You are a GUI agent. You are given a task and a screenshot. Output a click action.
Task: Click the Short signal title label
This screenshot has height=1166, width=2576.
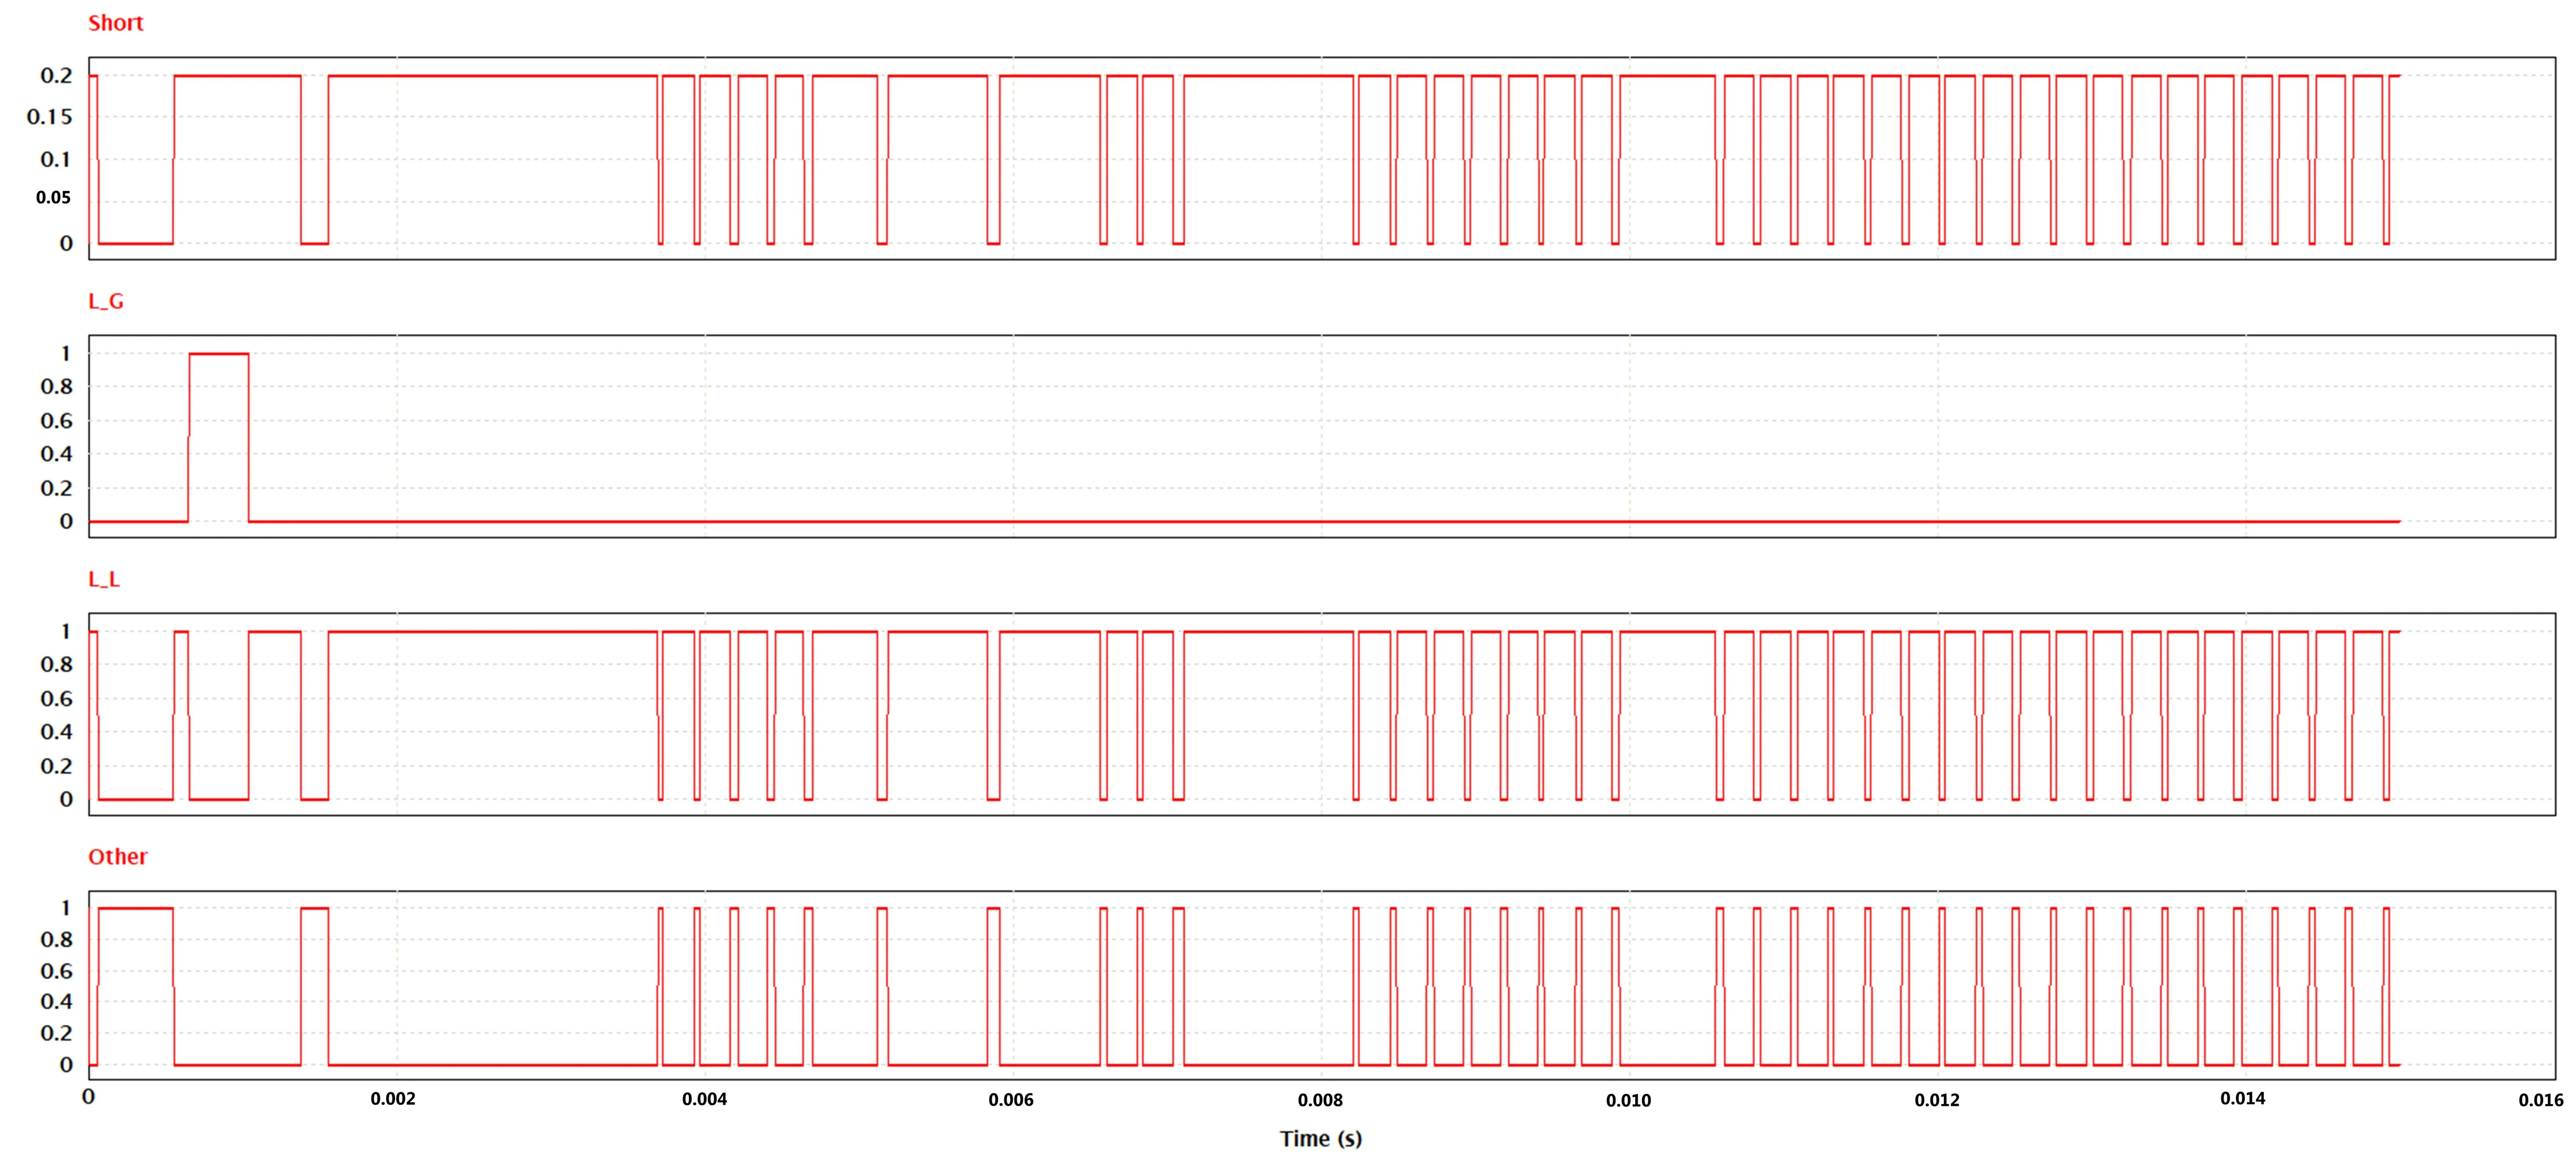(116, 23)
